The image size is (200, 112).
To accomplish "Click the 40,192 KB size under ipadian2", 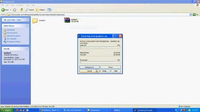I will tap(75, 21).
